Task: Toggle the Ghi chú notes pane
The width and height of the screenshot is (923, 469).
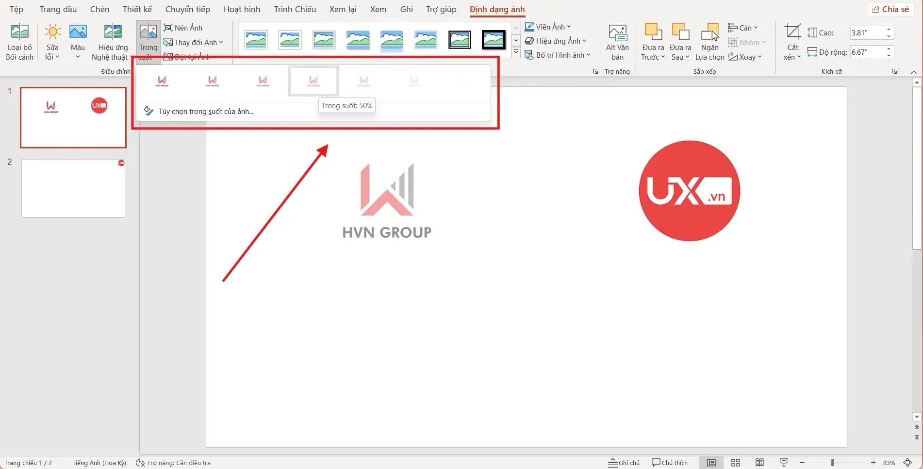Action: (624, 463)
